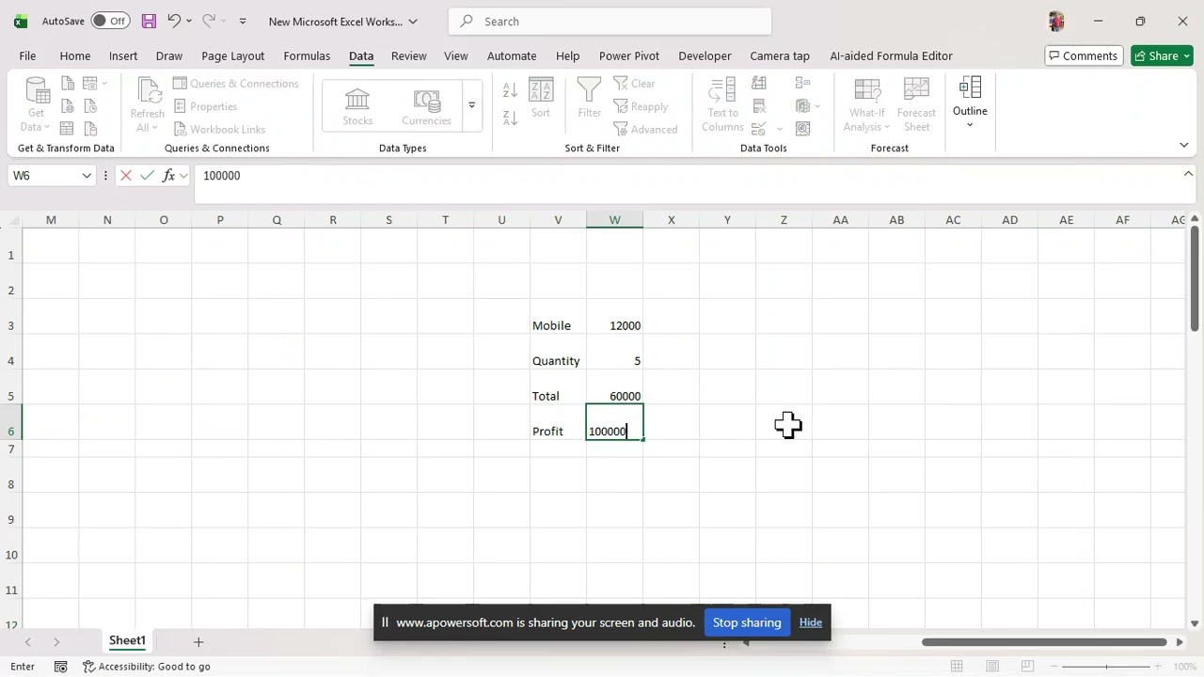Open the File tab

(27, 55)
